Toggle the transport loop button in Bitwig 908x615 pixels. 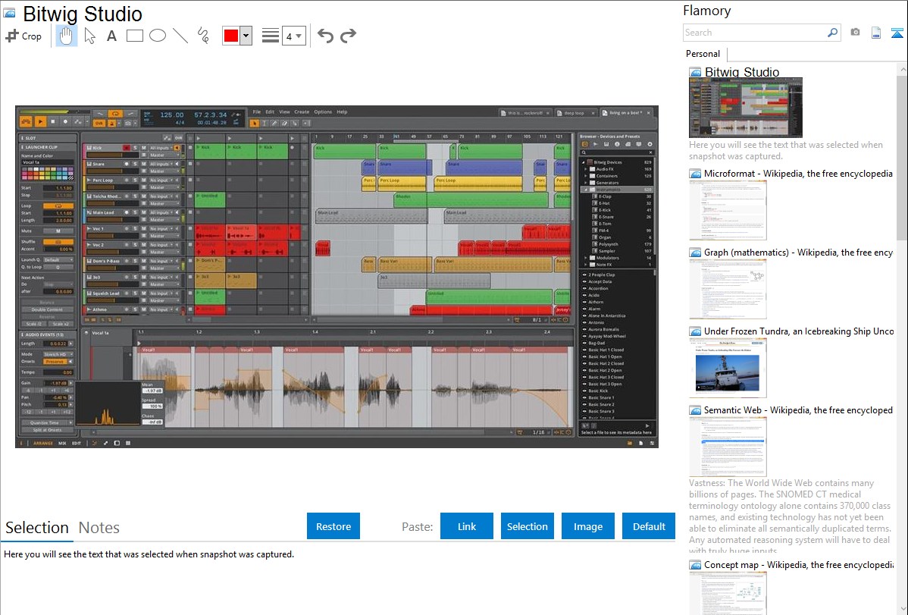coord(115,114)
